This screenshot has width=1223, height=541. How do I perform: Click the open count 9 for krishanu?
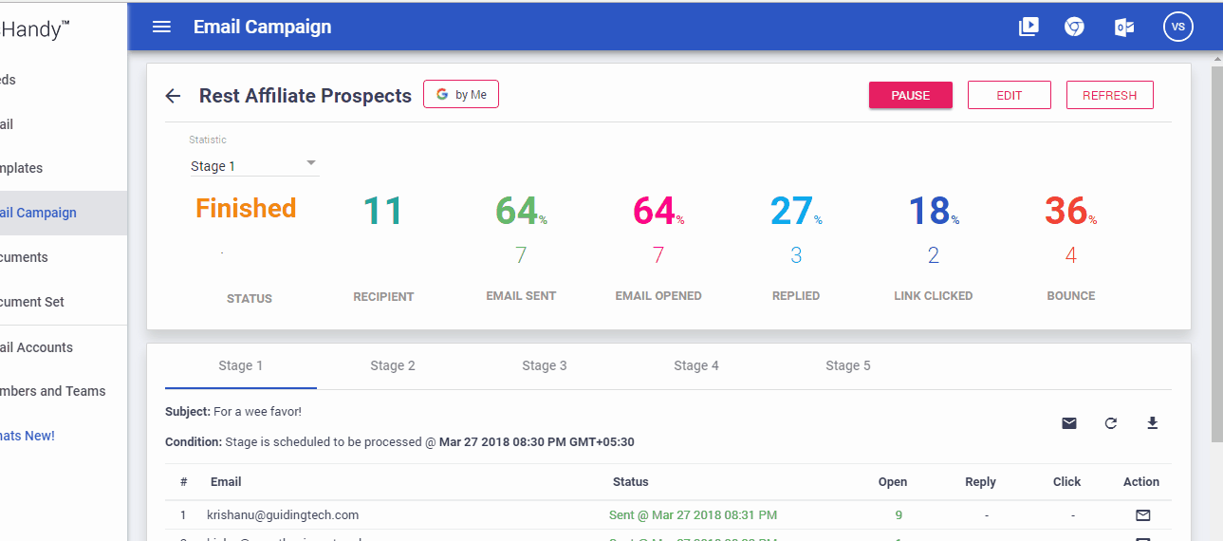899,515
